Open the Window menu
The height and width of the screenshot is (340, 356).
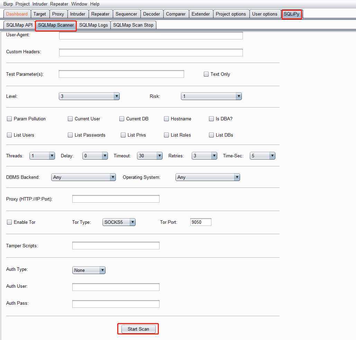click(79, 4)
